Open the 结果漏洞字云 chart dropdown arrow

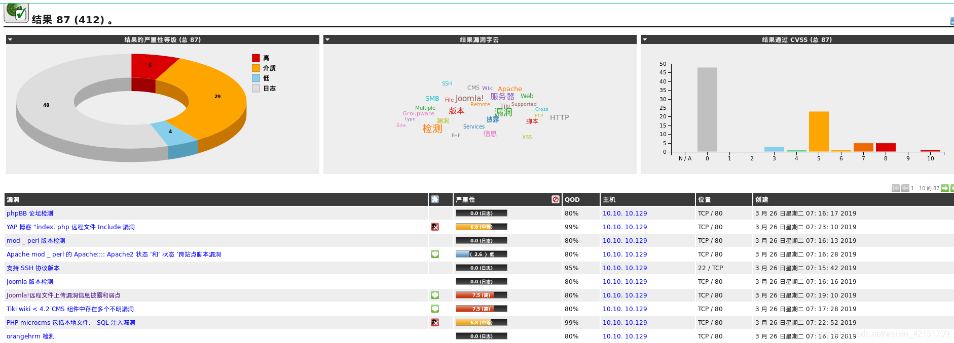(327, 39)
